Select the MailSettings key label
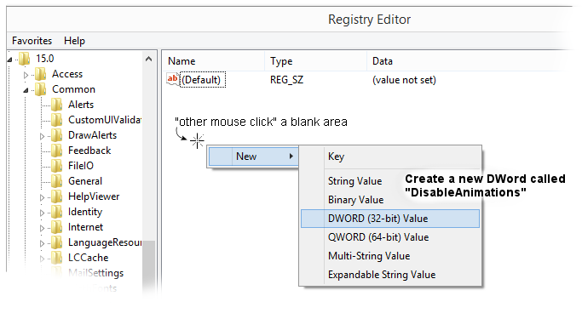Screen dimensions: 582x313 click(95, 273)
